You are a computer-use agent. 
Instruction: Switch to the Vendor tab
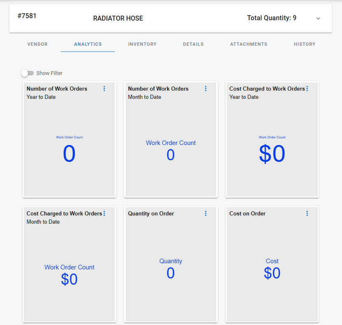click(x=37, y=44)
